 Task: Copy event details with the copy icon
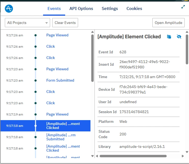[169, 37]
